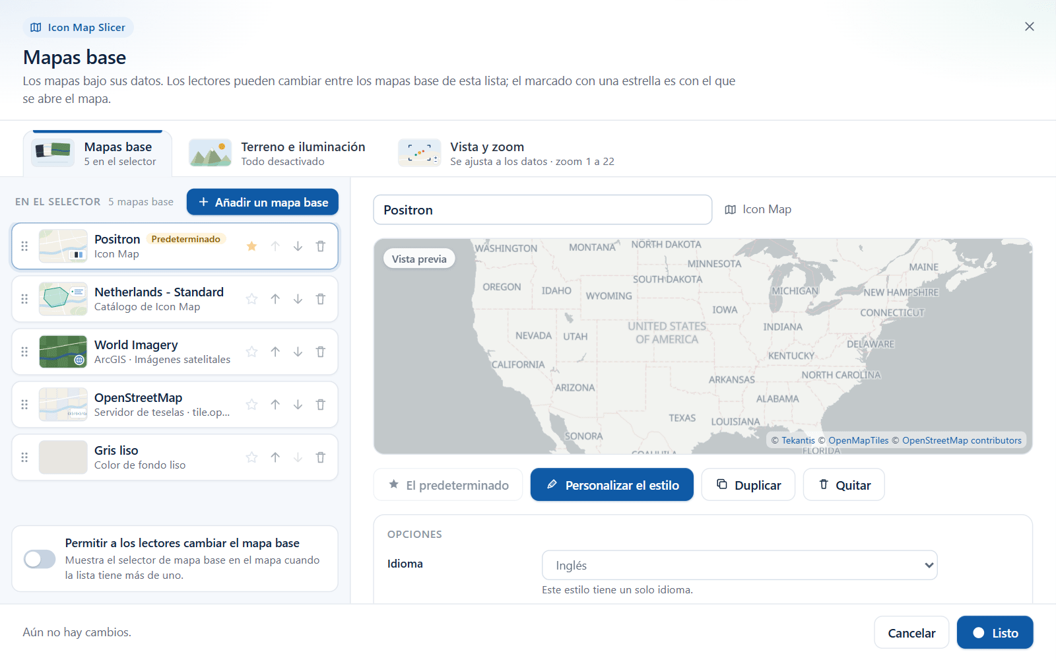
Task: Open the OpenMapTiles attribution link
Action: coord(858,440)
